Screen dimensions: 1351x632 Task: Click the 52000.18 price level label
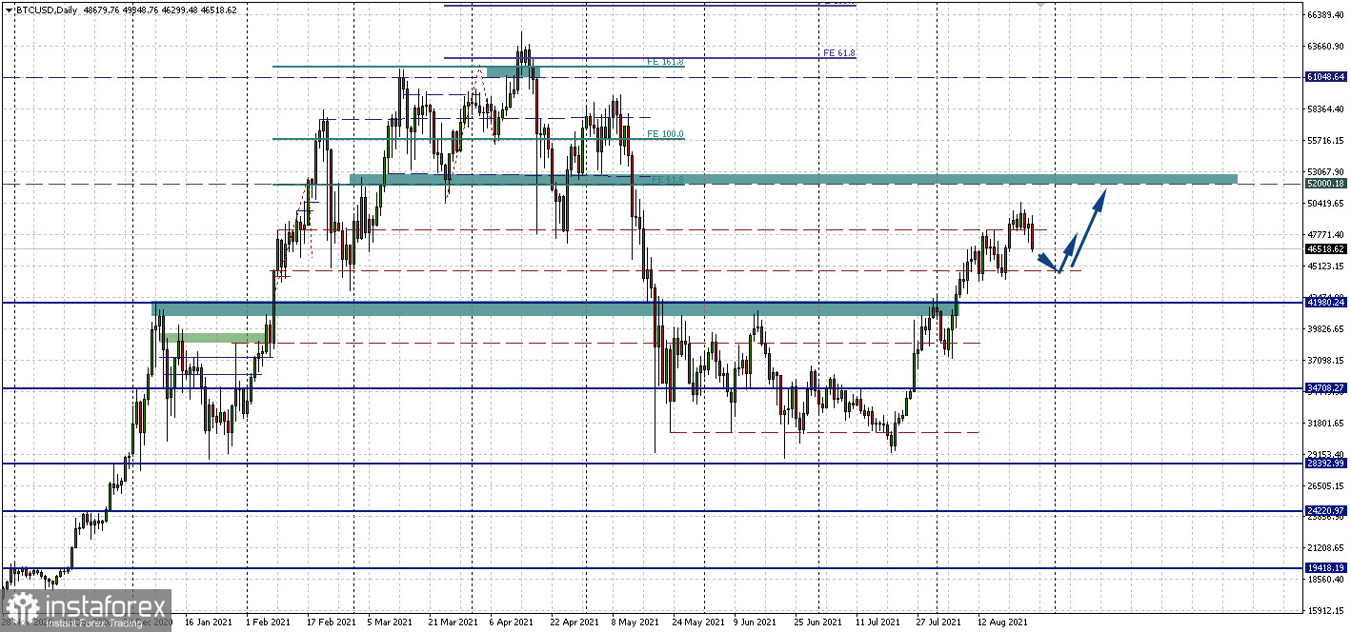[1325, 184]
